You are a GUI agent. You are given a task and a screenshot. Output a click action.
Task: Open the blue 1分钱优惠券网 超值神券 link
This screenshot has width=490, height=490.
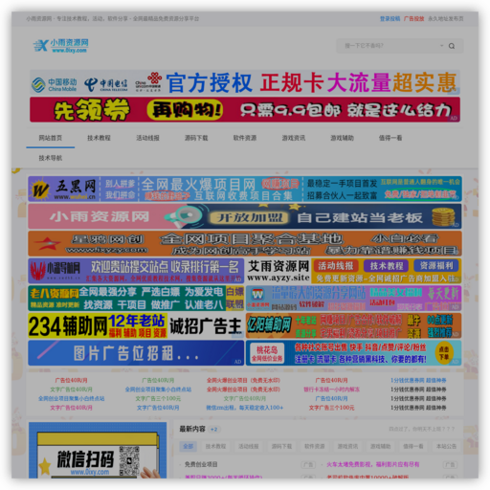tap(418, 380)
